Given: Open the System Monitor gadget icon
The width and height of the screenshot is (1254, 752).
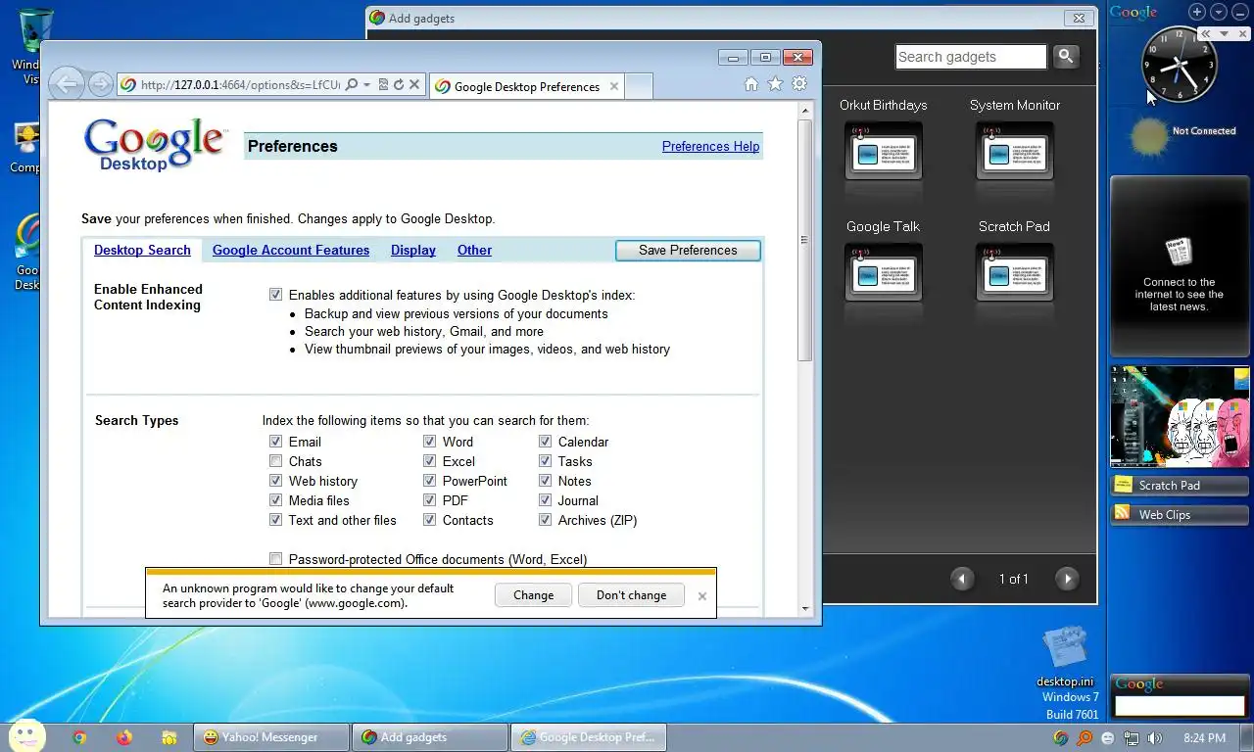Looking at the screenshot, I should coord(1014,151).
